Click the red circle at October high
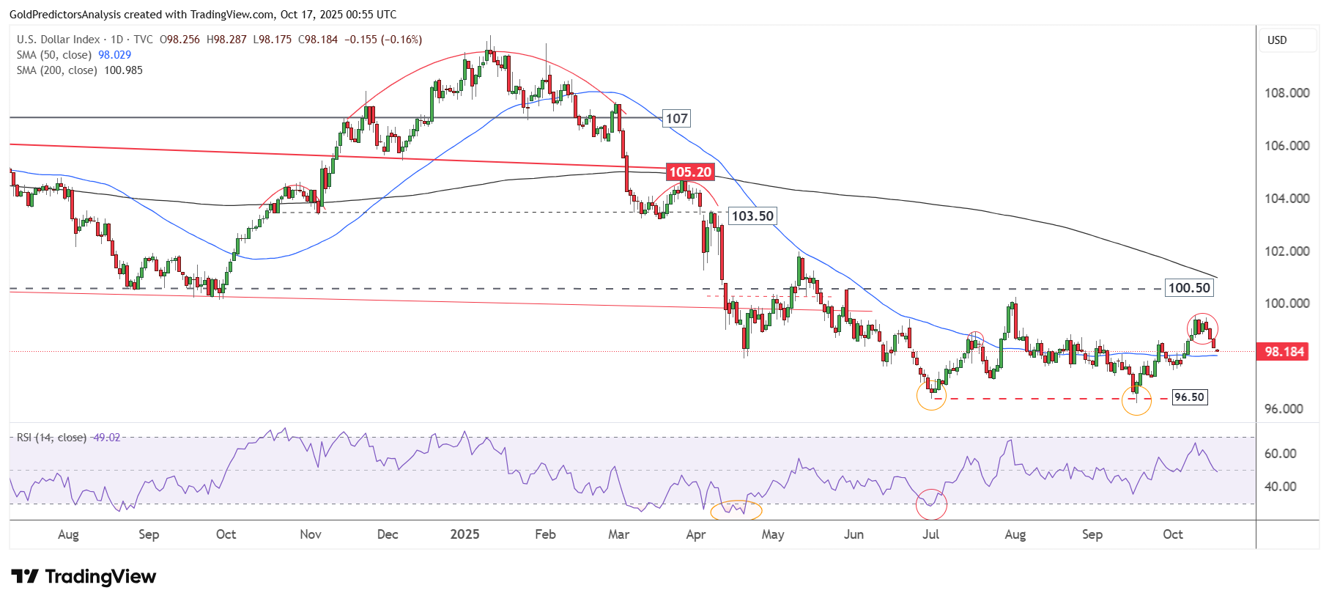Image resolution: width=1329 pixels, height=604 pixels. [x=1202, y=328]
